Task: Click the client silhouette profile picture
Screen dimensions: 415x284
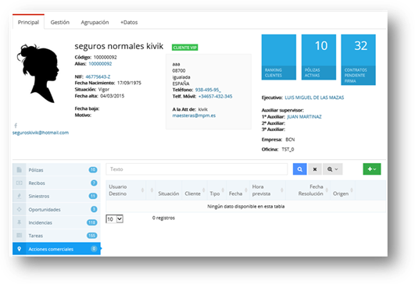Action: (38, 73)
